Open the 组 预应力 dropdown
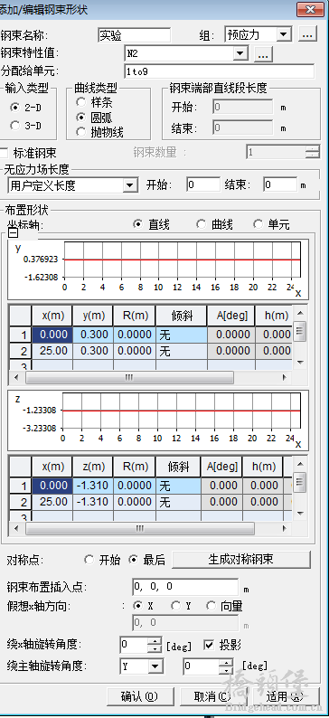The width and height of the screenshot is (329, 718). 284,34
